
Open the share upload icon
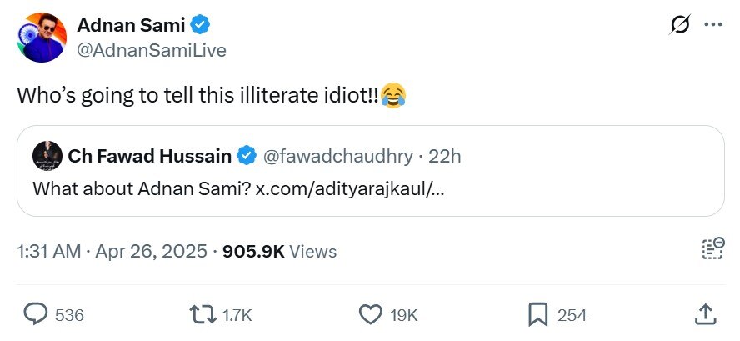(705, 314)
